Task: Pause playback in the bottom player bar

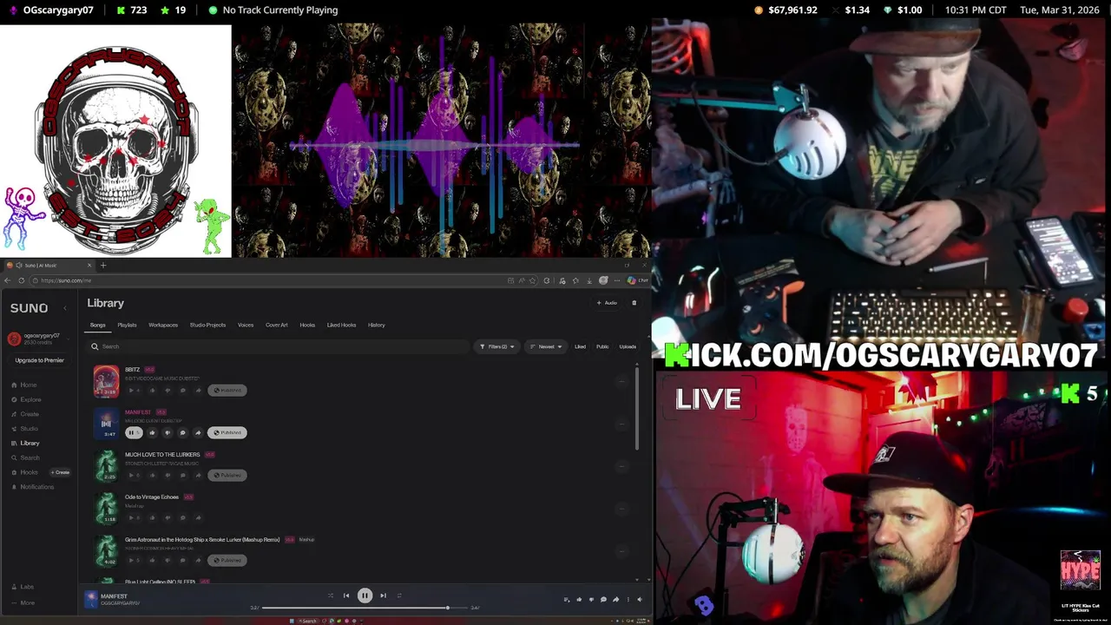Action: pyautogui.click(x=365, y=595)
